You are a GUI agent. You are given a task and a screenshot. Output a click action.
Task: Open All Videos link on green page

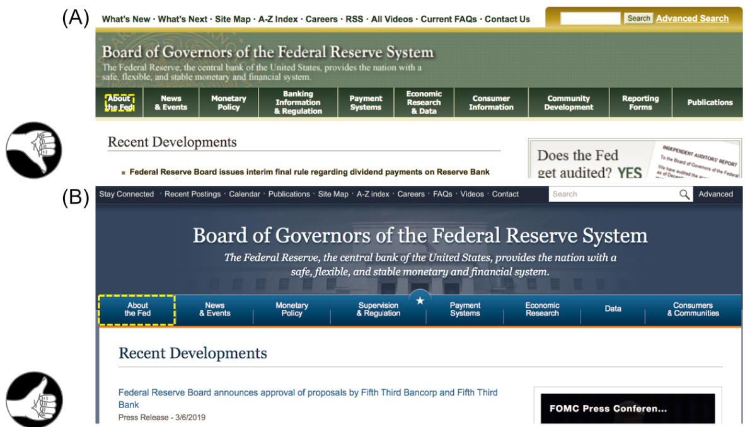click(392, 20)
